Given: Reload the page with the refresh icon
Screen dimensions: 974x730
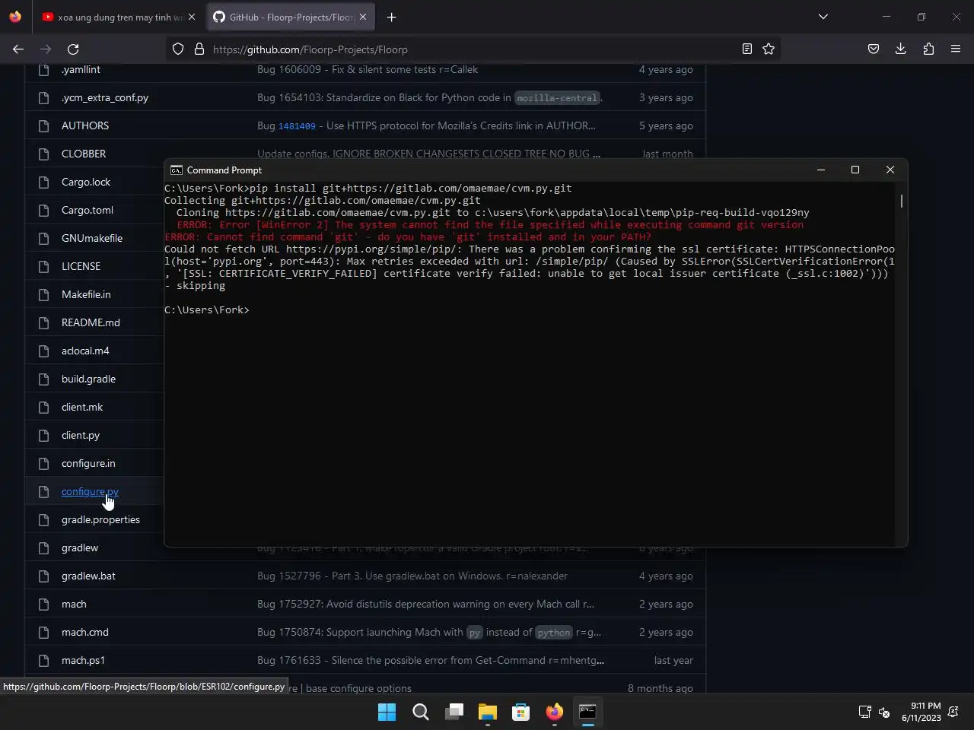Looking at the screenshot, I should click(x=73, y=49).
